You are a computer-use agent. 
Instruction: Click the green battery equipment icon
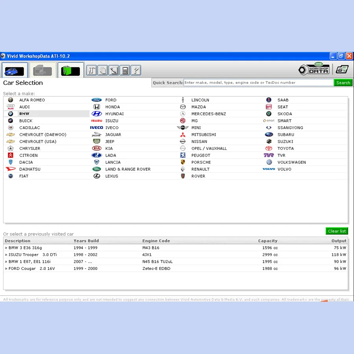pos(70,70)
